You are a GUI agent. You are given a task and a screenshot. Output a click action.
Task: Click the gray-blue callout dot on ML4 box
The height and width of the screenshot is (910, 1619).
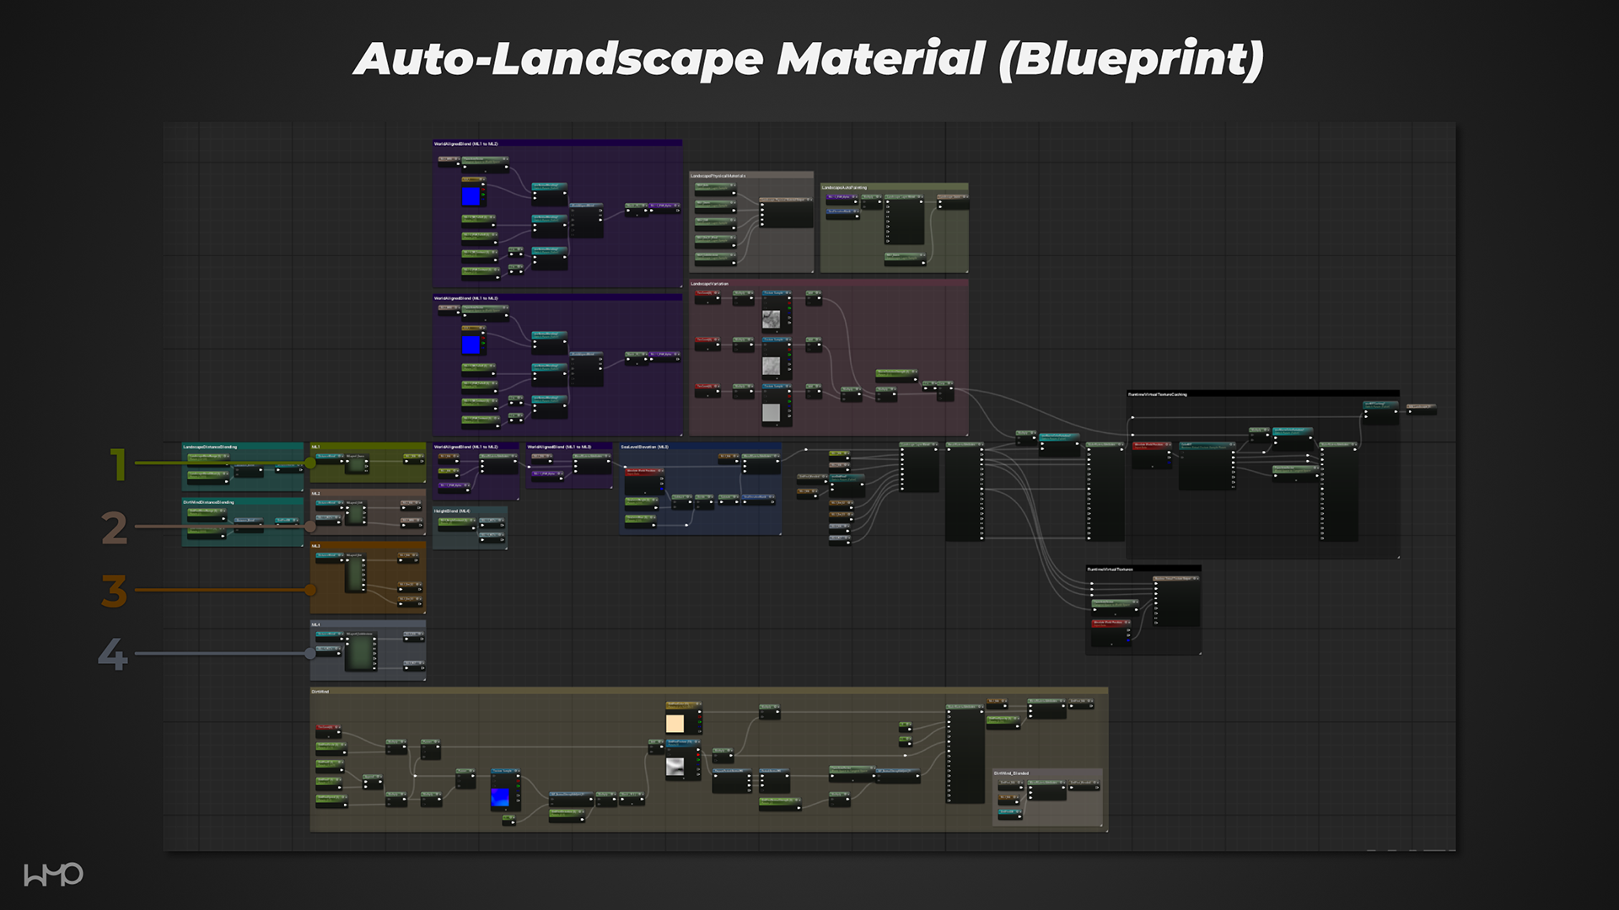click(310, 653)
